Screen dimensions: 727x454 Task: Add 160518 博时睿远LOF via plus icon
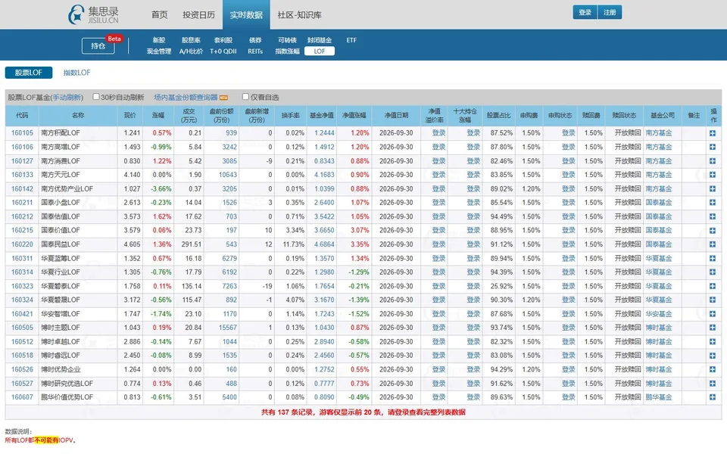coord(713,356)
